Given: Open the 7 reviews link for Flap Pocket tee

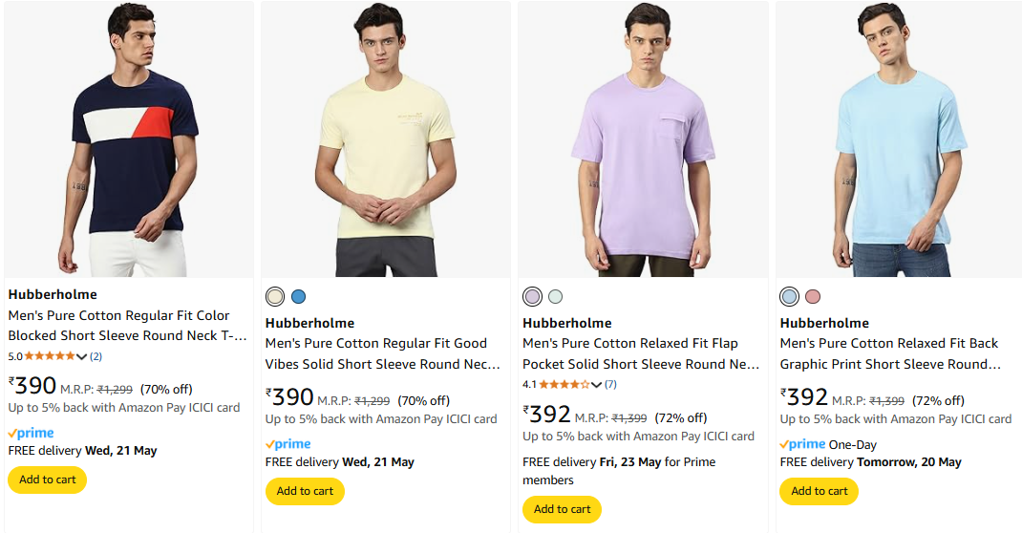Looking at the screenshot, I should 610,384.
